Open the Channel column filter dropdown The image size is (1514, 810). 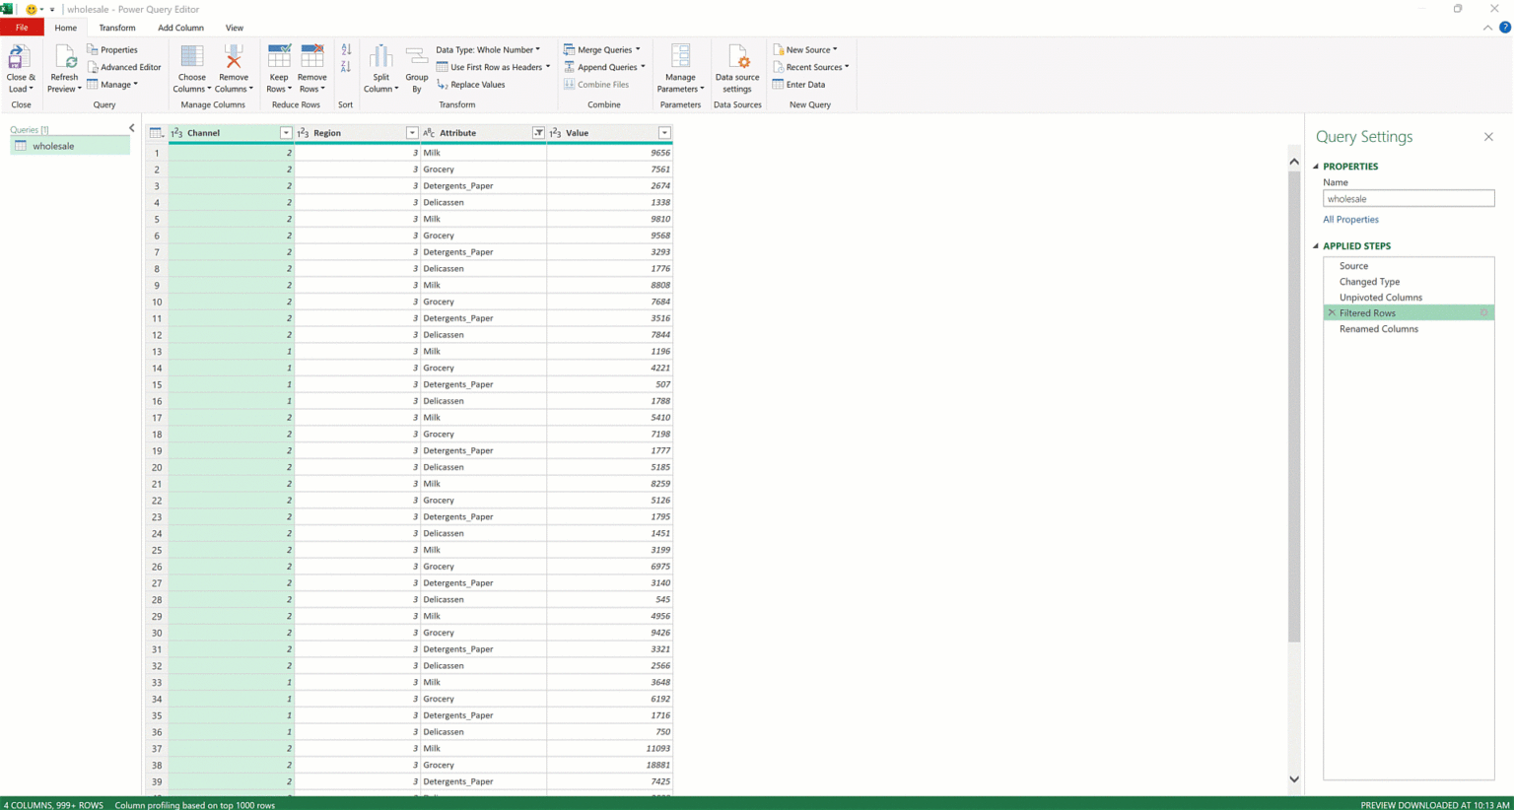click(286, 133)
